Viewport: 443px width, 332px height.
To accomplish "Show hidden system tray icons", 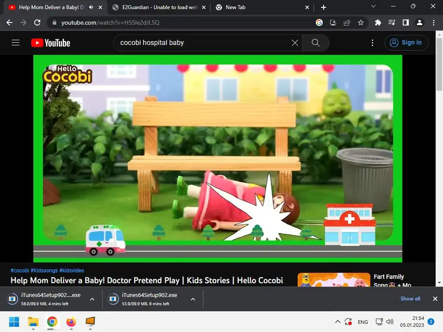I will pyautogui.click(x=337, y=322).
